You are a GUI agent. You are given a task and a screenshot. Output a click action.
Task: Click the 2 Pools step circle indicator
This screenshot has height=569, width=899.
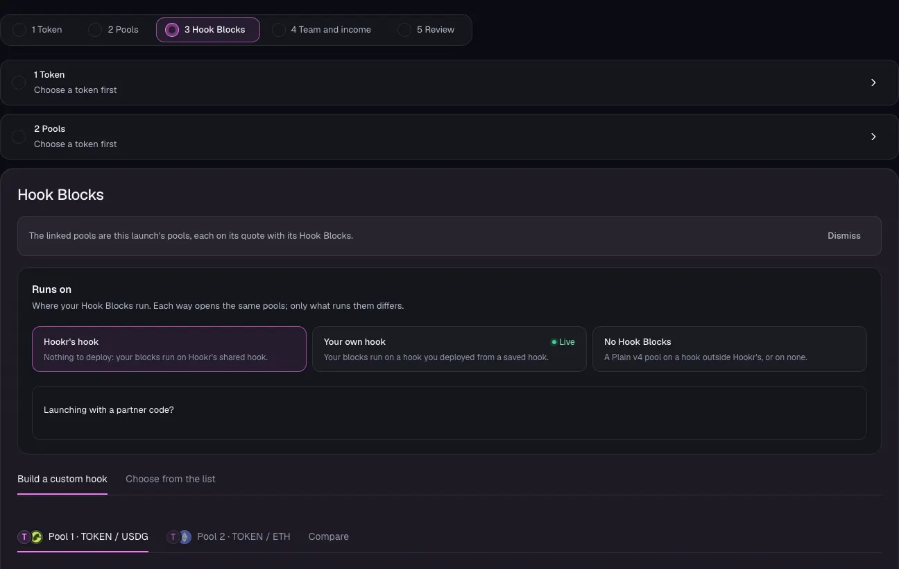pyautogui.click(x=95, y=30)
